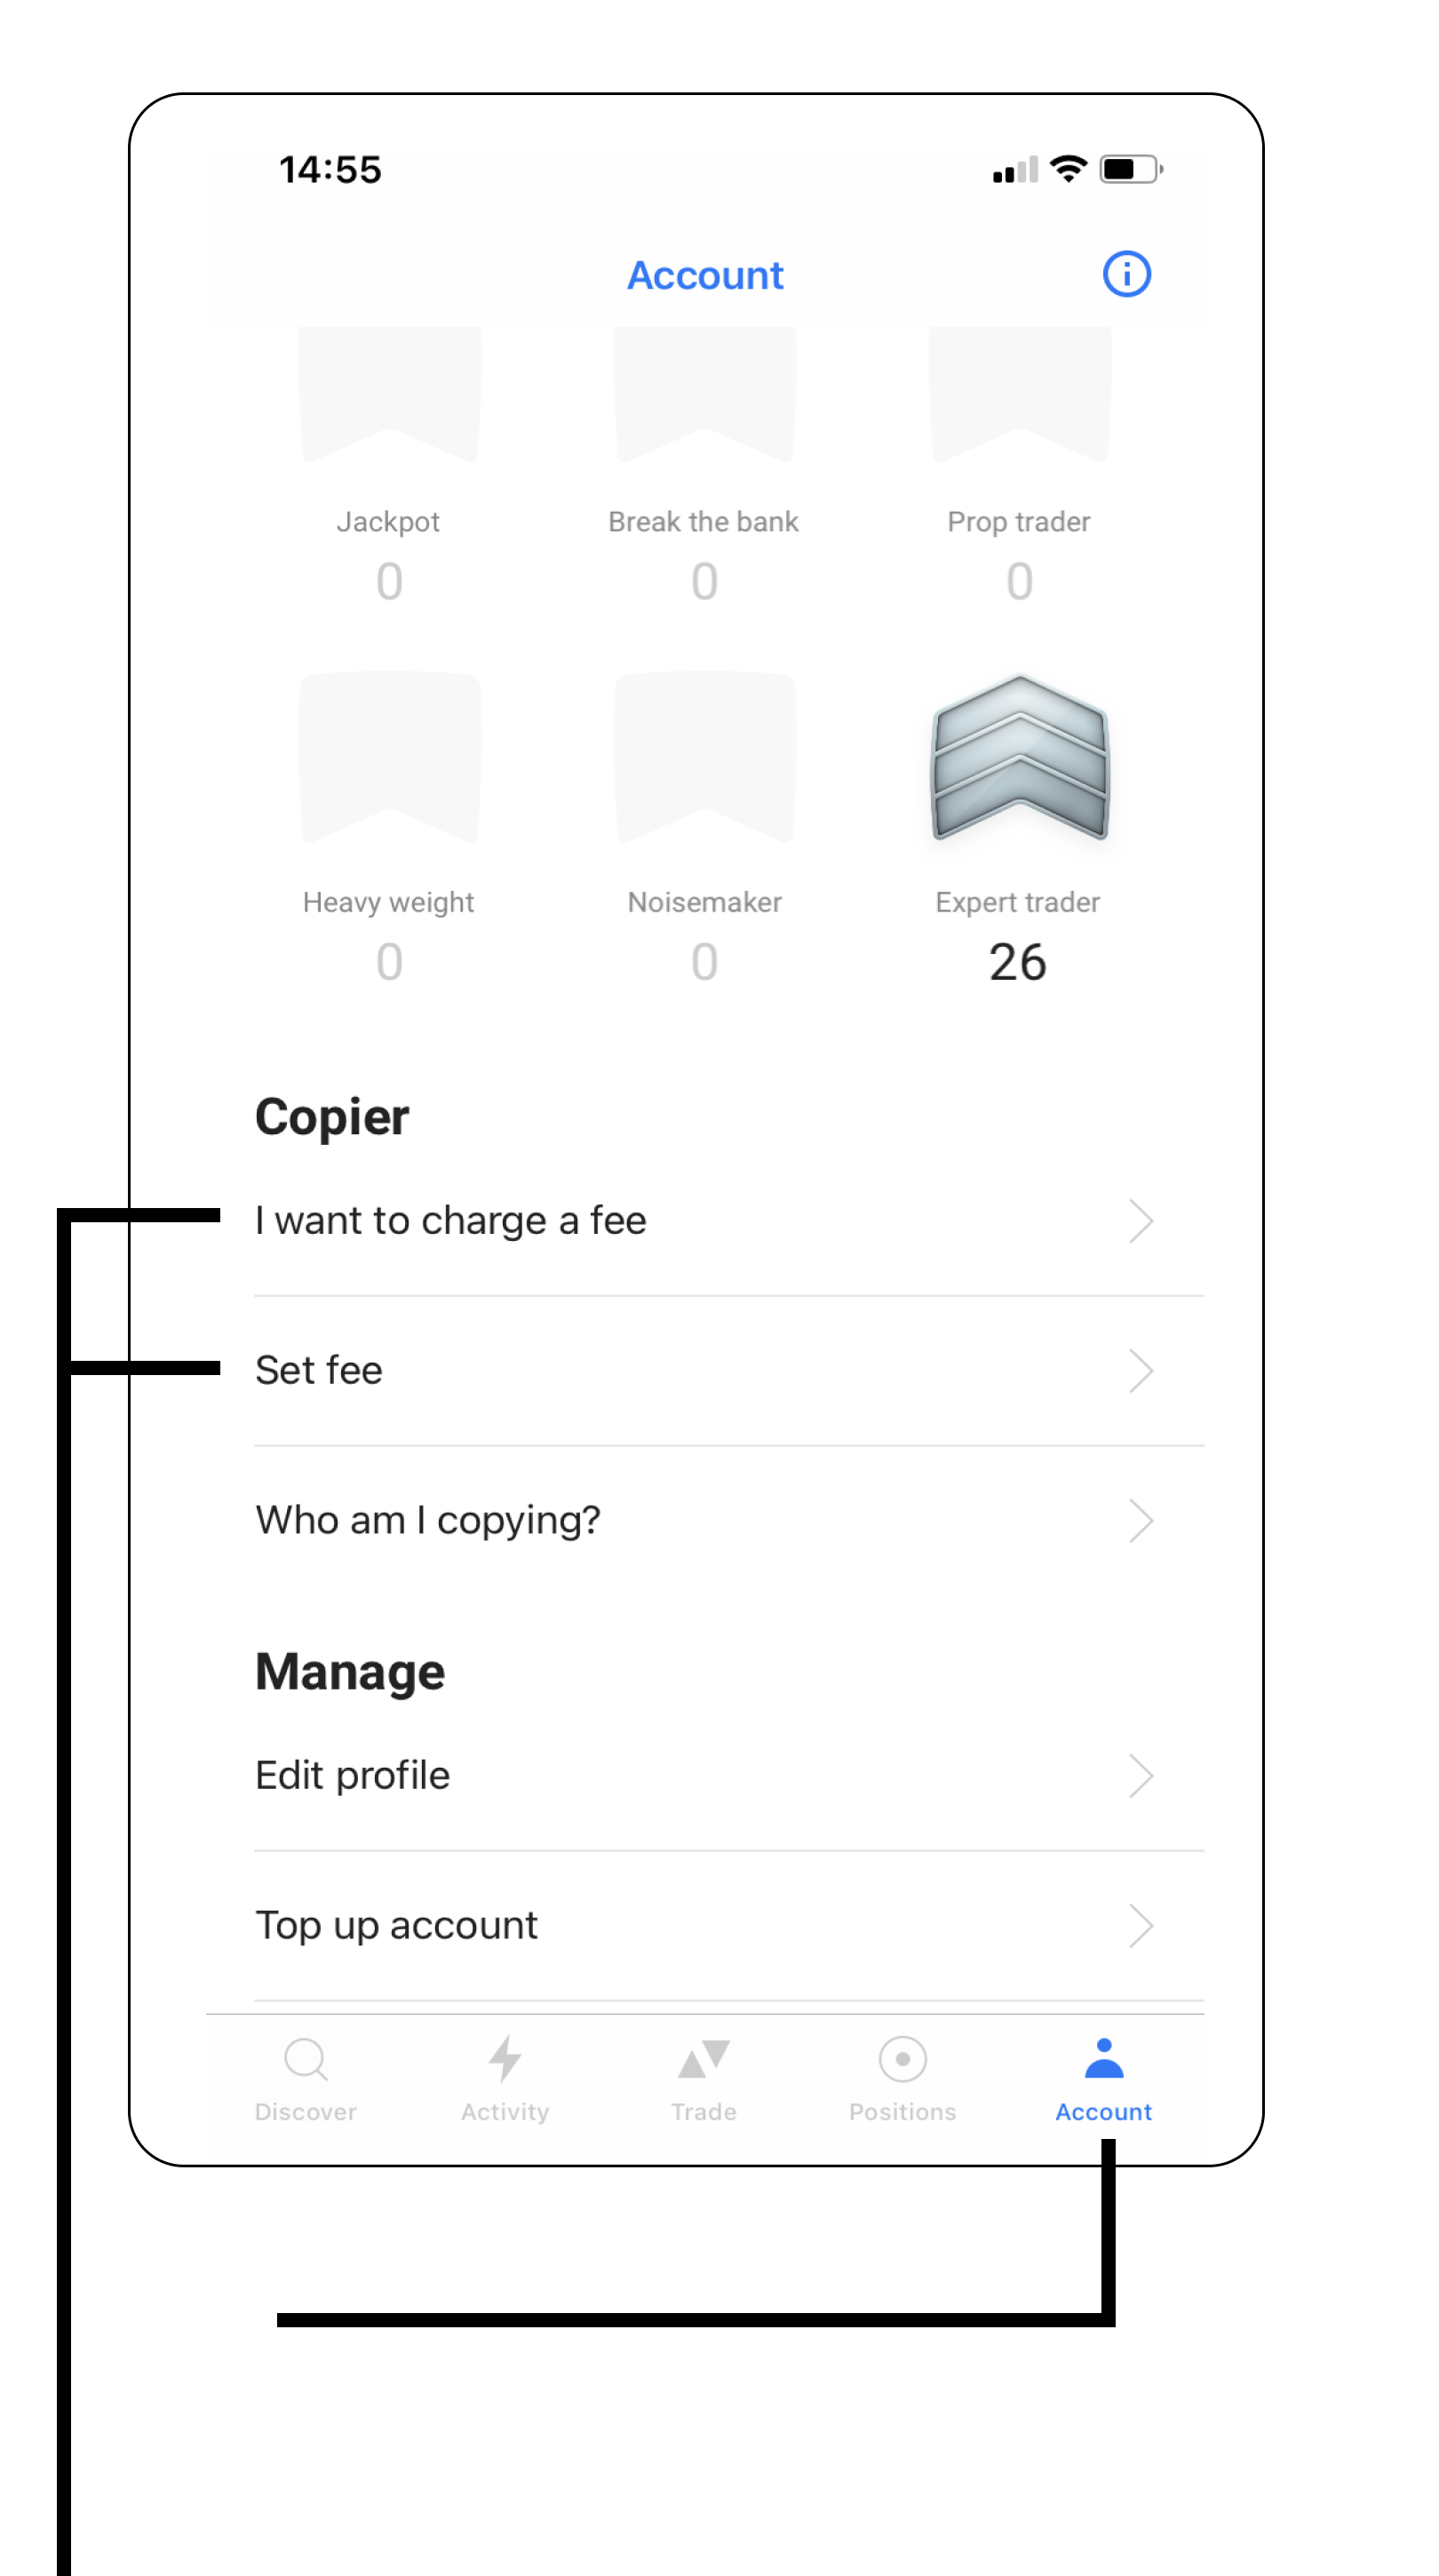Viewport: 1439px width, 2576px height.
Task: Select the Prop trader badge
Action: 1019,394
